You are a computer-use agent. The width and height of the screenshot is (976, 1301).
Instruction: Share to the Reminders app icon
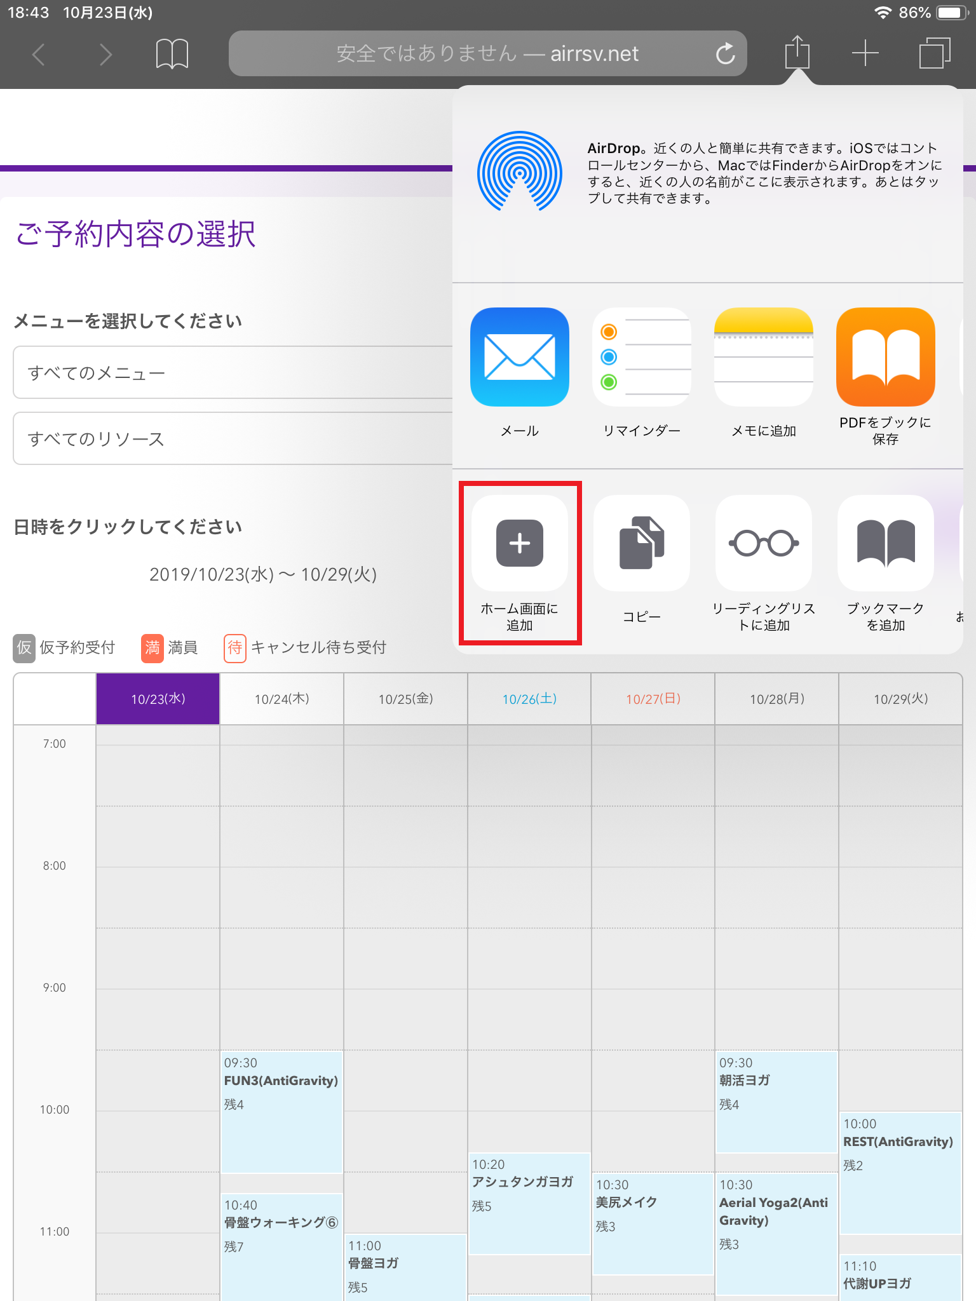(x=642, y=357)
